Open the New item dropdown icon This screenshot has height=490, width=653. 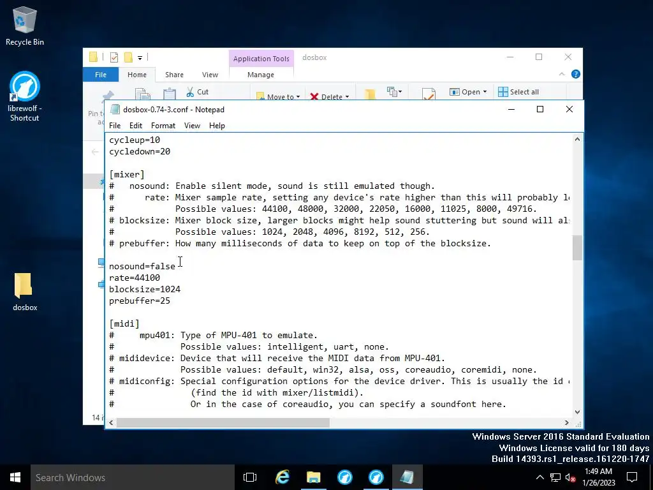pyautogui.click(x=394, y=92)
